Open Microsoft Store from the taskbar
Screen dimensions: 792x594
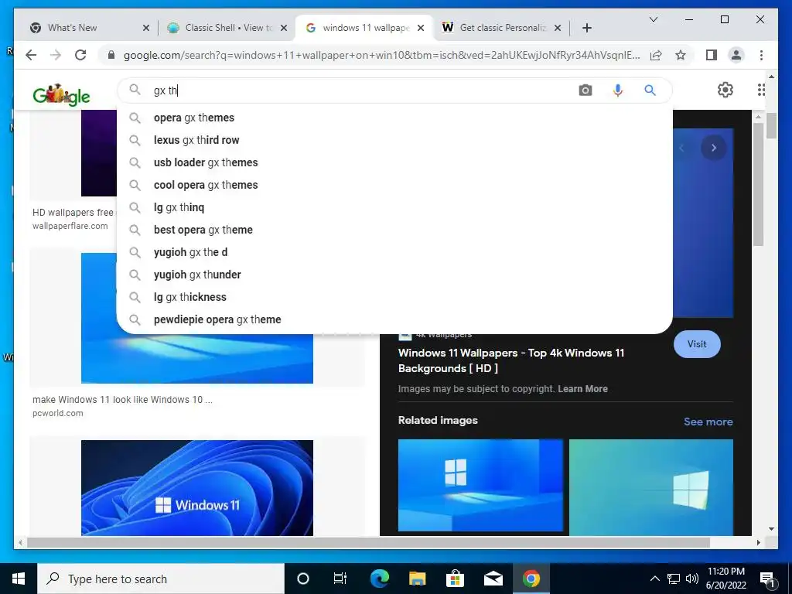455,579
